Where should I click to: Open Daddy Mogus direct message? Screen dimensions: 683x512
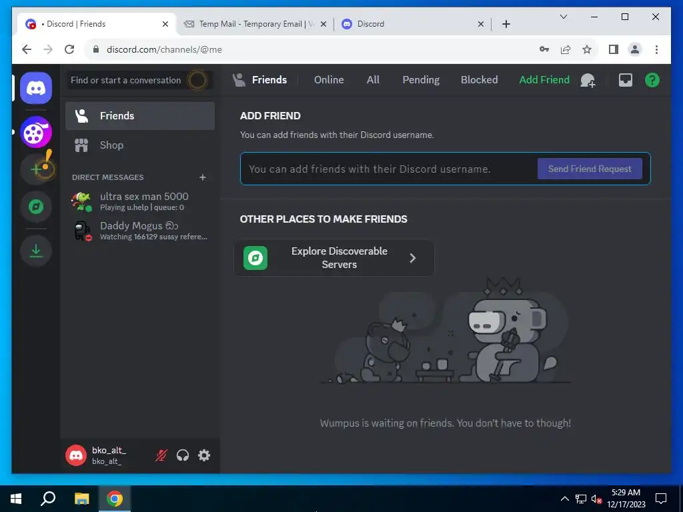[140, 231]
